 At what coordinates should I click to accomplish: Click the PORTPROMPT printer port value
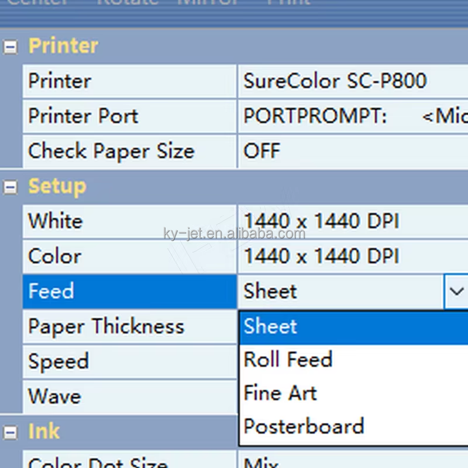(353, 116)
